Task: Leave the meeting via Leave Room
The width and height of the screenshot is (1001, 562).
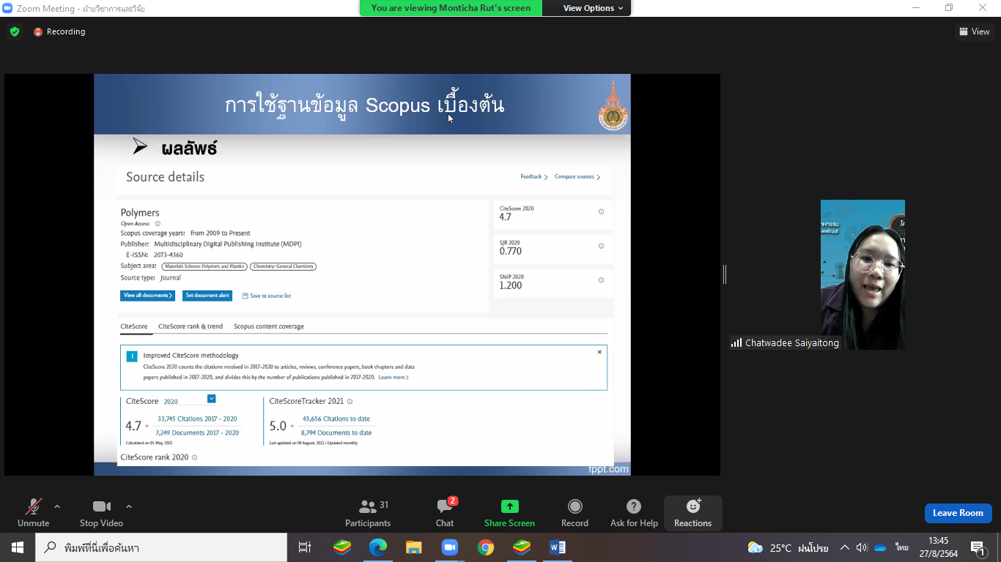Action: 958,513
